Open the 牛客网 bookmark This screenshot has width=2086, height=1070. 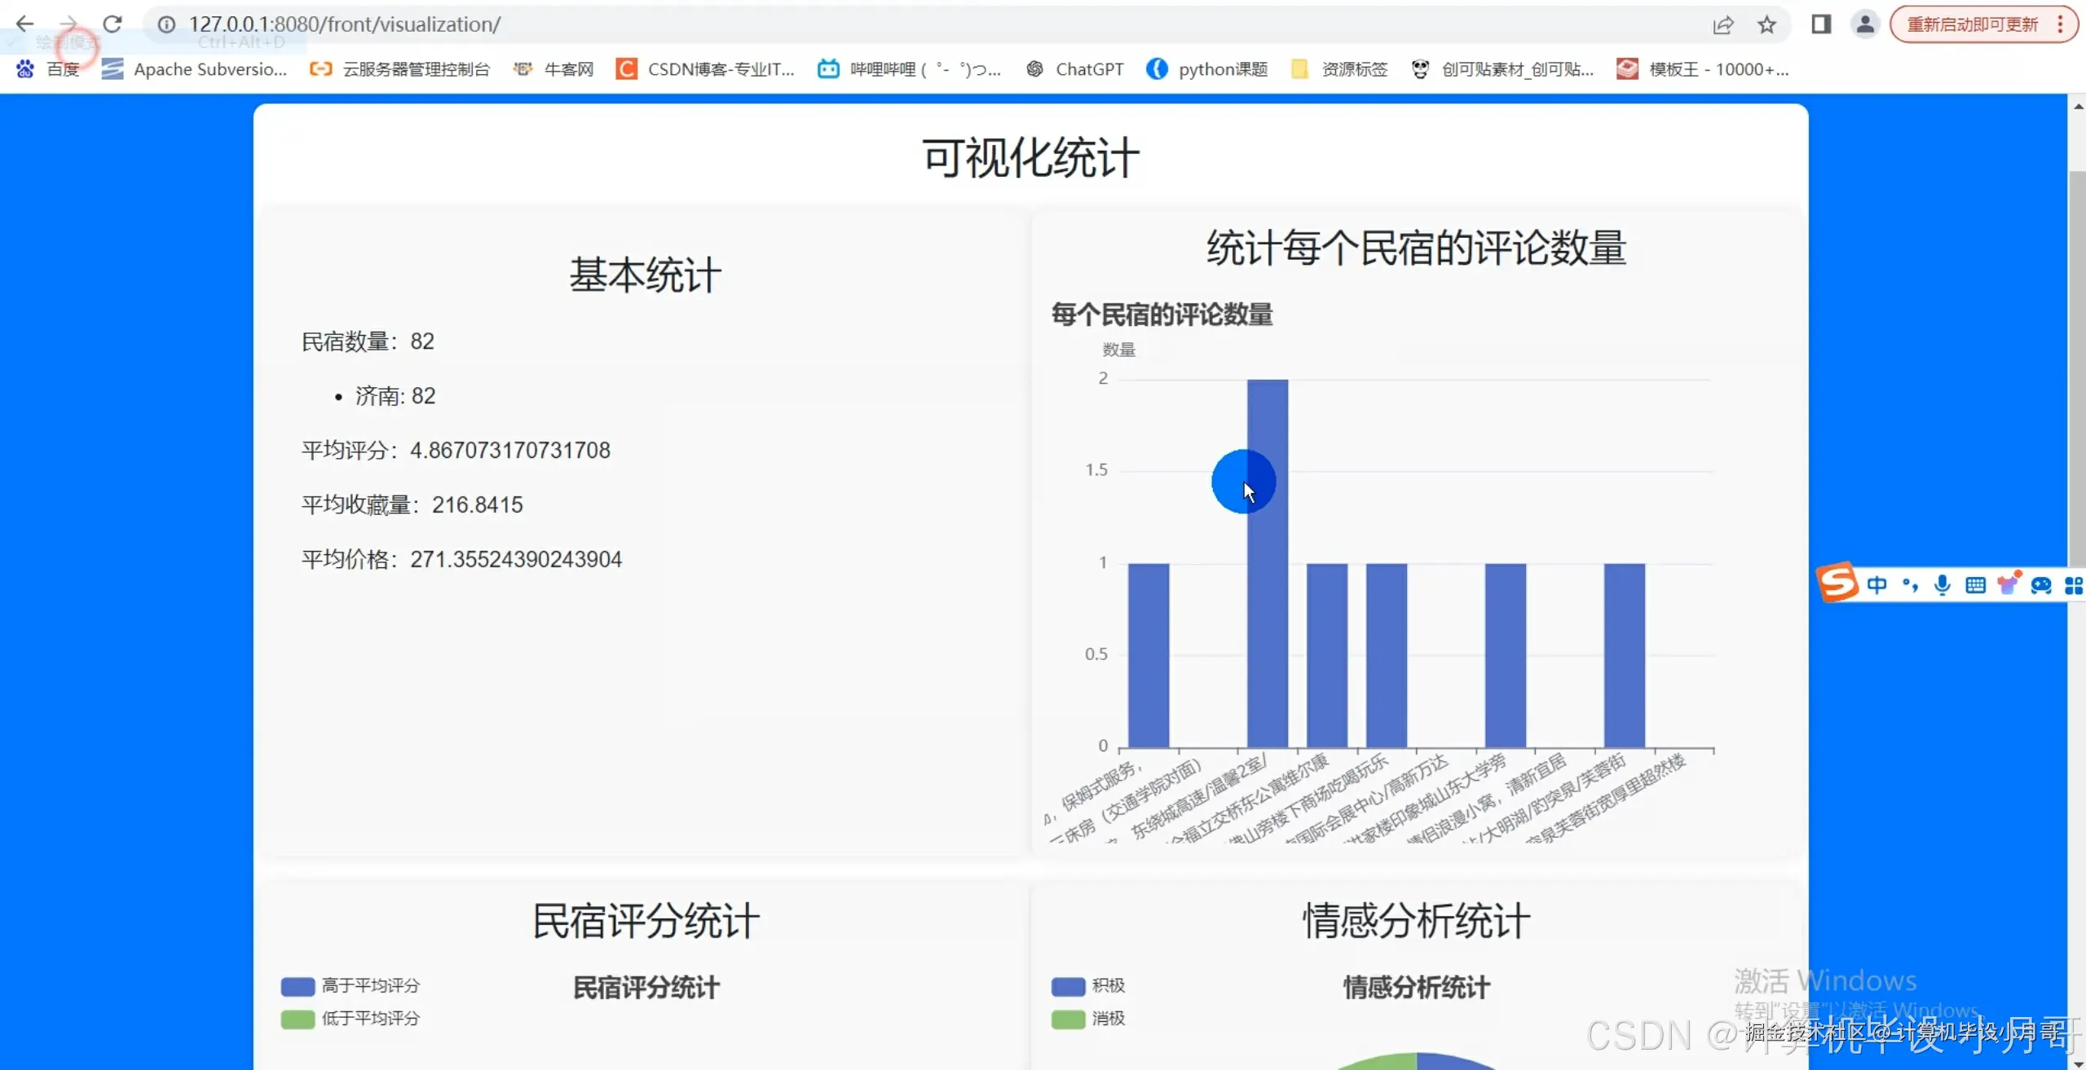pyautogui.click(x=553, y=69)
